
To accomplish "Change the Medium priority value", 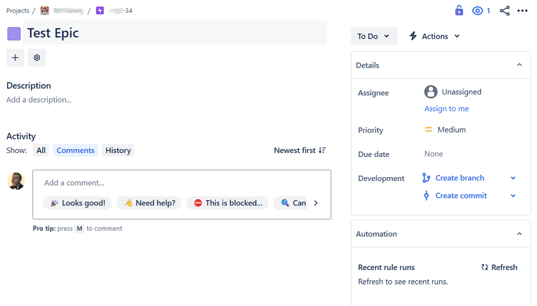I will [x=445, y=130].
